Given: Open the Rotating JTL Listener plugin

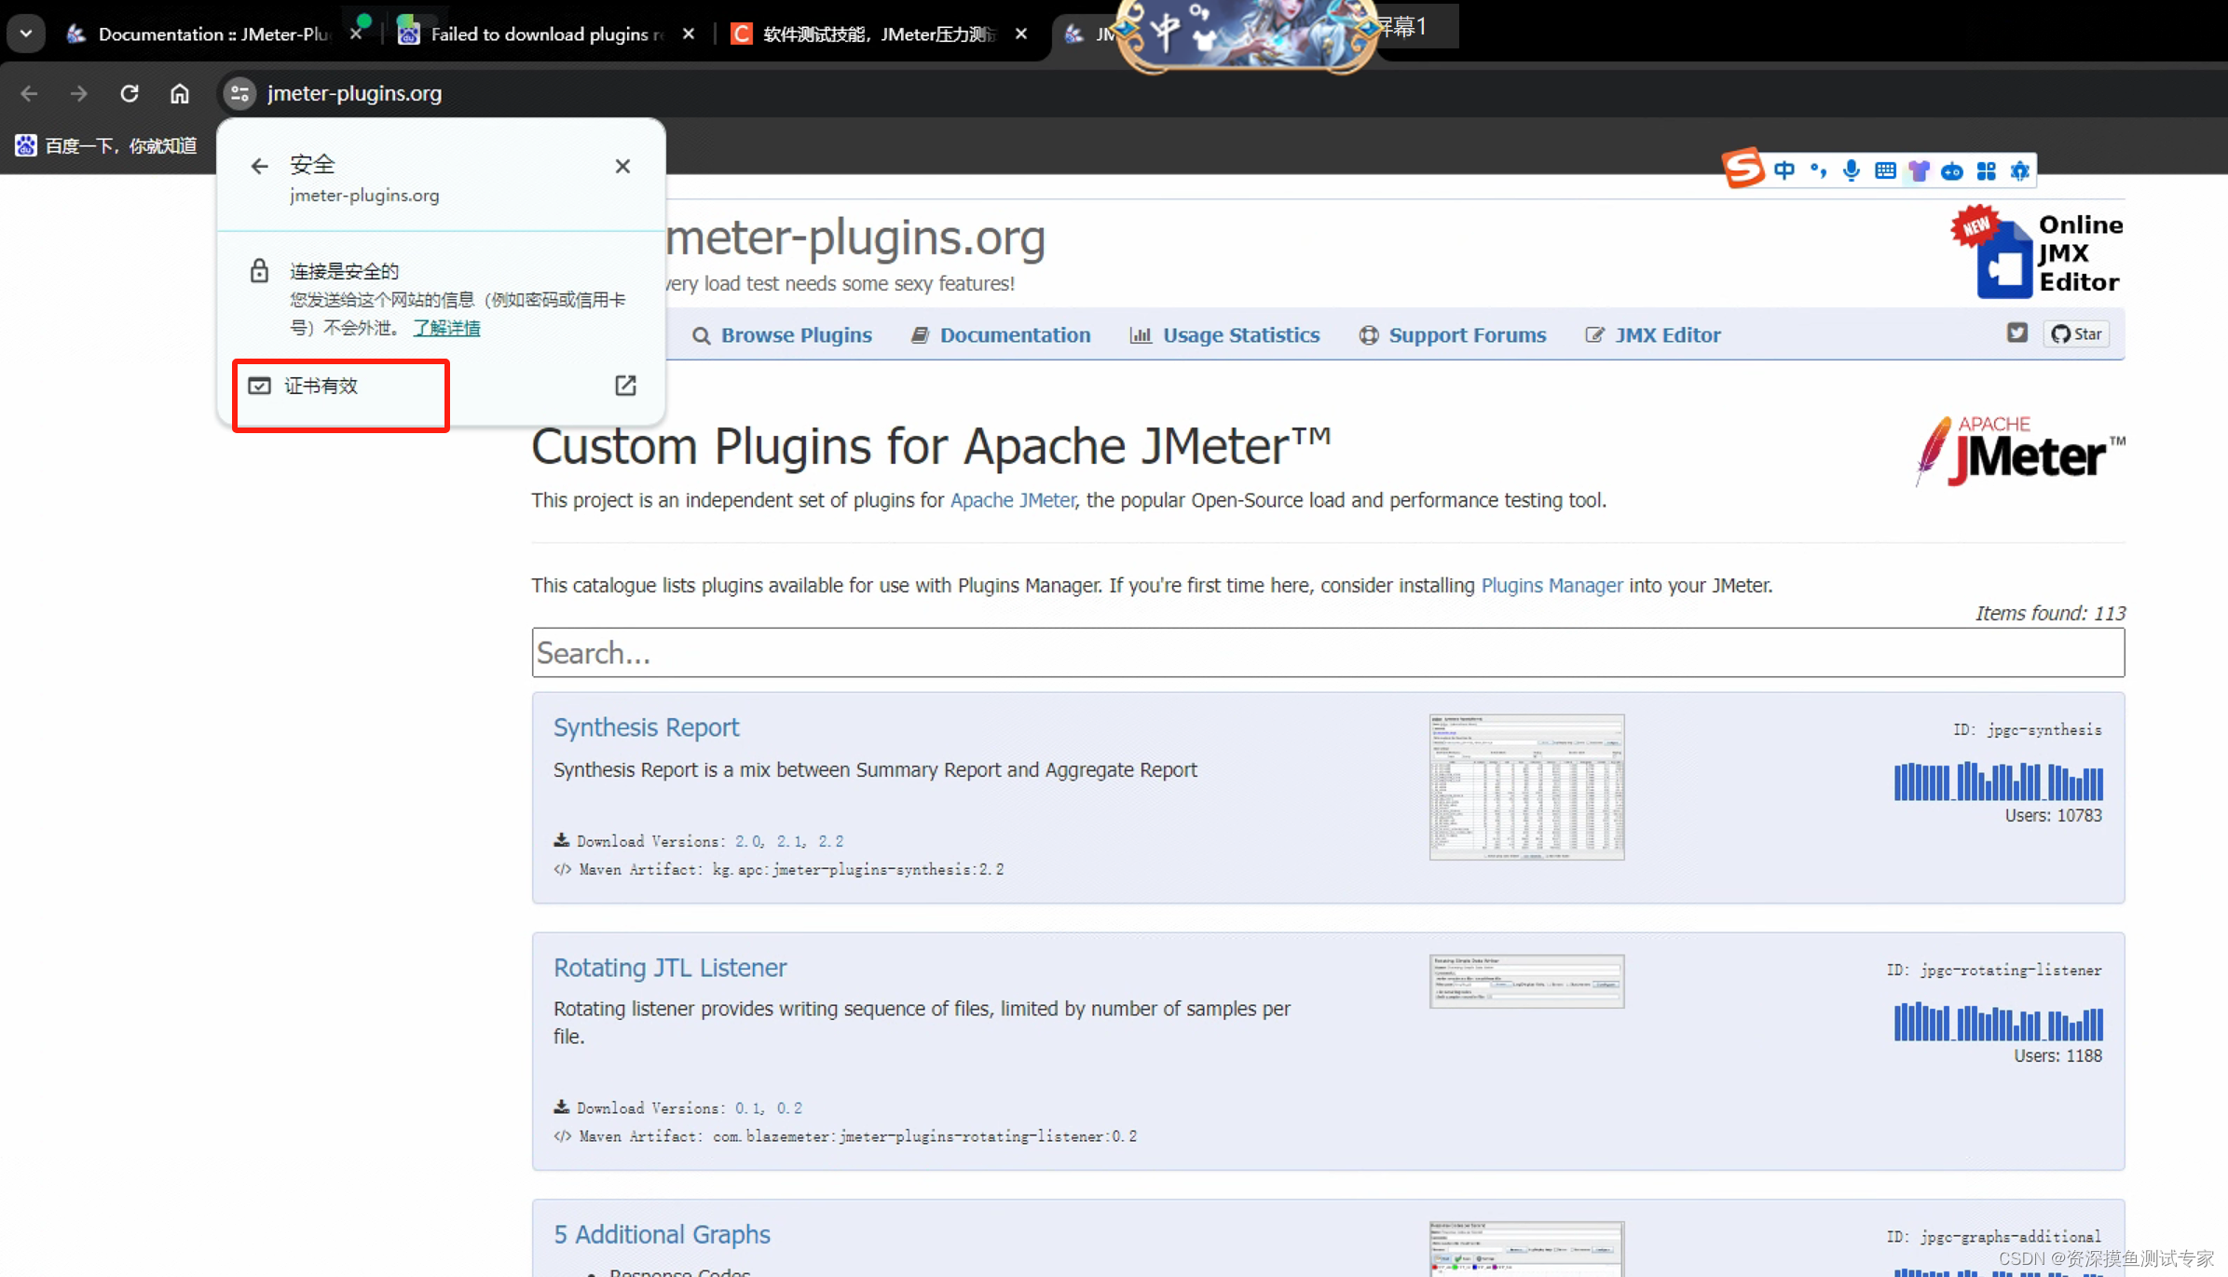Looking at the screenshot, I should tap(670, 968).
